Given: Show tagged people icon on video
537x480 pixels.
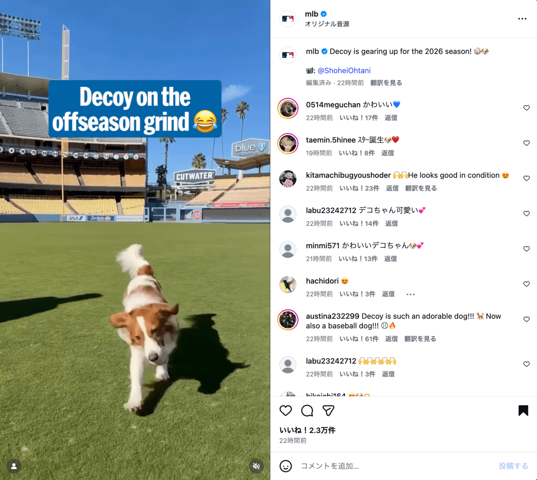Looking at the screenshot, I should pyautogui.click(x=14, y=466).
